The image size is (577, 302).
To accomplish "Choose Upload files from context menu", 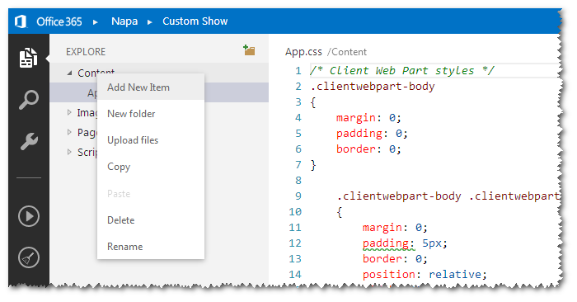I will pyautogui.click(x=151, y=140).
